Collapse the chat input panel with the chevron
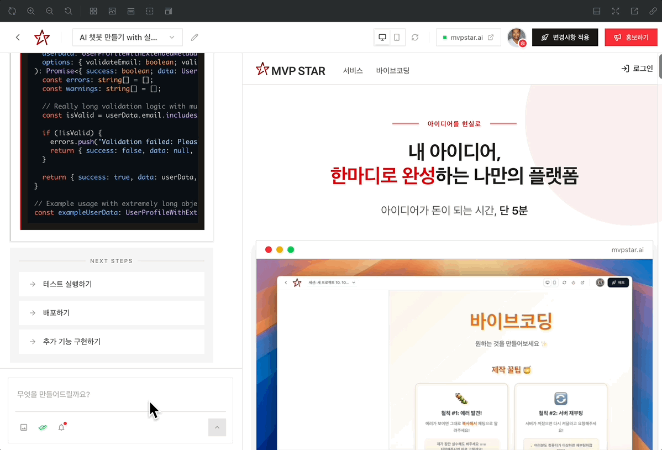The height and width of the screenshot is (450, 662). (x=217, y=427)
